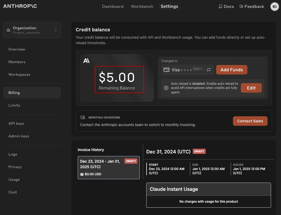Open the Dashboard tab

[113, 7]
